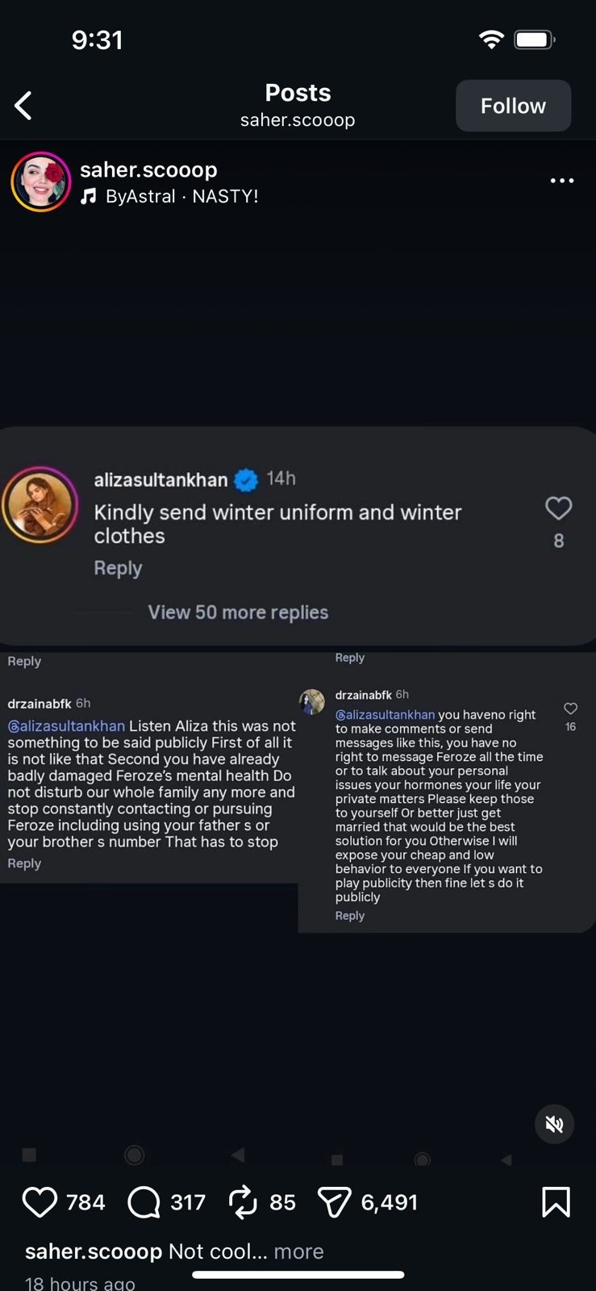Open saher.scooop username in post header
This screenshot has height=1291, width=596.
click(148, 169)
